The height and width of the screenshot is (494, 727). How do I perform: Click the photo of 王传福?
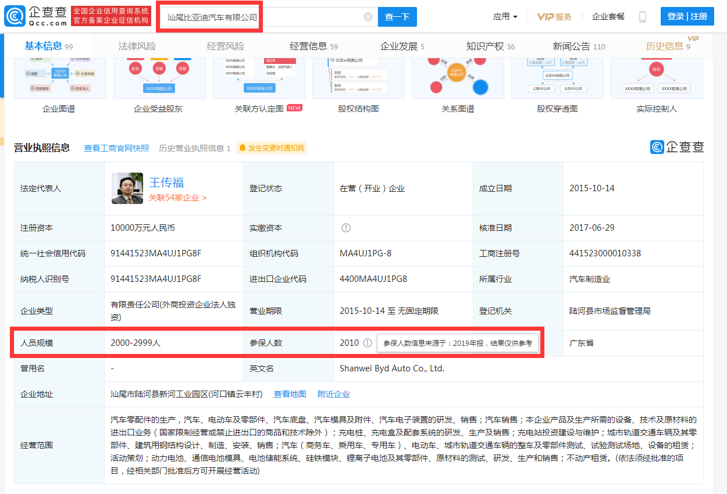point(127,188)
